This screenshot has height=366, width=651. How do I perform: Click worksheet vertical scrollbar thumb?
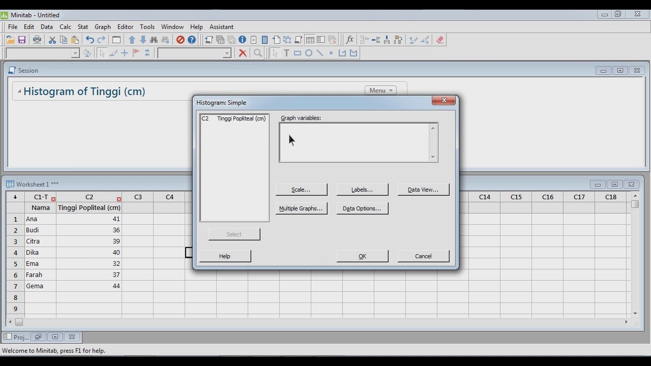635,204
